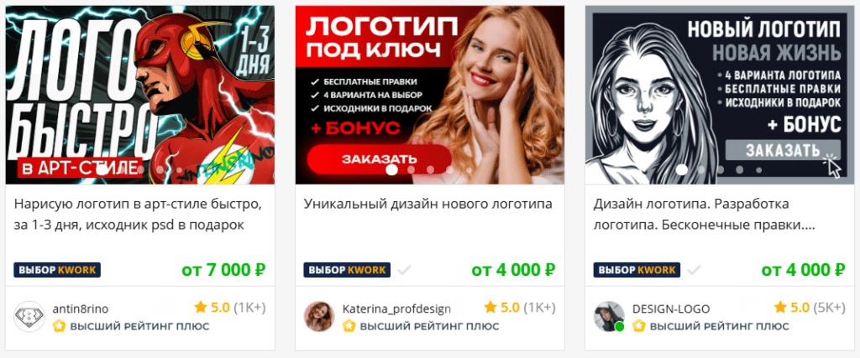
Task: Open the listing 'Уникальный дизайн нового логотипа'
Action: pos(427,205)
